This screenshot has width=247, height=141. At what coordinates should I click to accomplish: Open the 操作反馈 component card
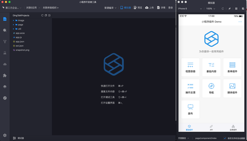coord(191,88)
